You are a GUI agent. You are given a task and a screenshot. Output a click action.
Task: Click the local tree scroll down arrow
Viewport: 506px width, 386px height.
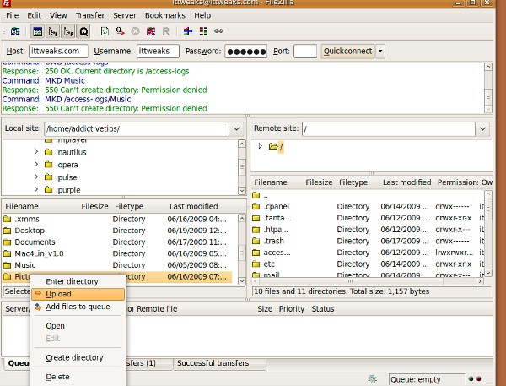click(242, 191)
